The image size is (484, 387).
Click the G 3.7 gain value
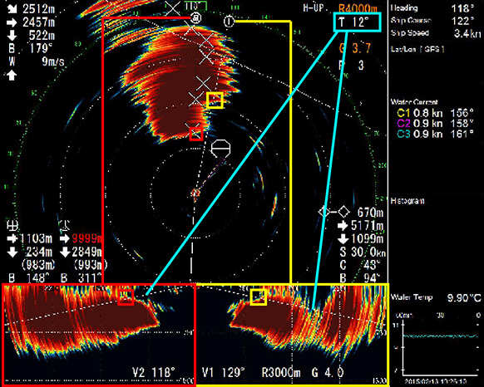(354, 48)
